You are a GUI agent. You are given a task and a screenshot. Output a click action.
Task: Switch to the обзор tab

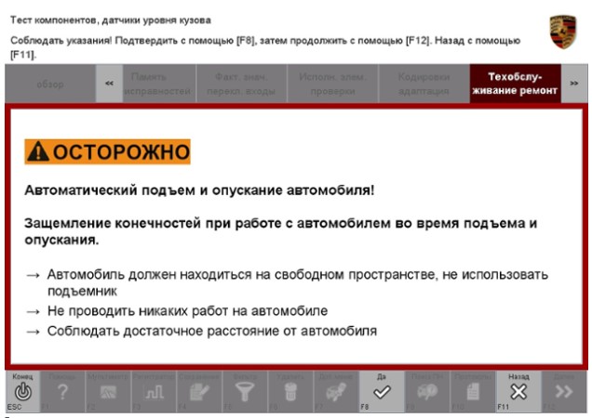coord(51,84)
